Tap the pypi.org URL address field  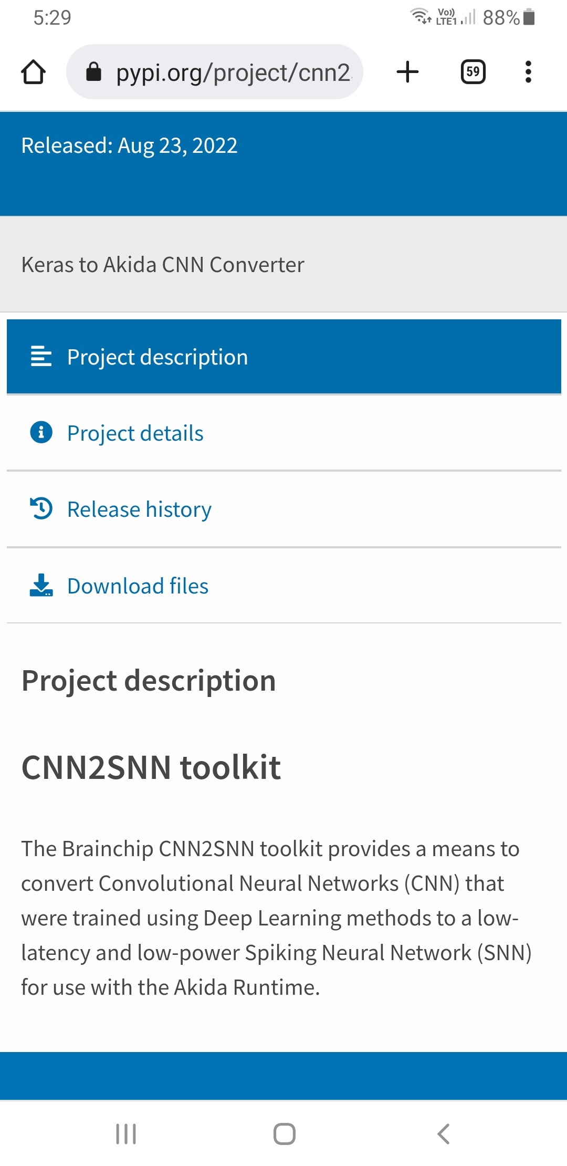pyautogui.click(x=231, y=72)
